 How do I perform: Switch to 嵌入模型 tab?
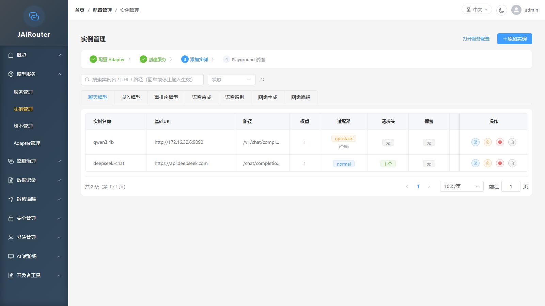pos(131,97)
